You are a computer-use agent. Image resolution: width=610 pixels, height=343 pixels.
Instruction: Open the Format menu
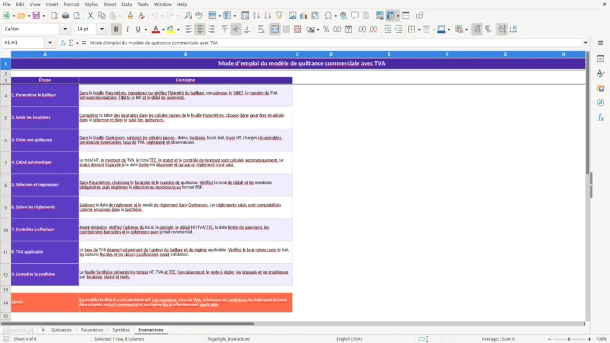coord(71,4)
